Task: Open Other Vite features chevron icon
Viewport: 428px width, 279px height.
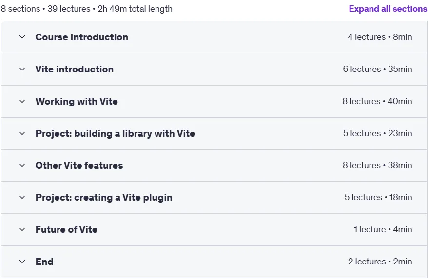Action: point(22,165)
